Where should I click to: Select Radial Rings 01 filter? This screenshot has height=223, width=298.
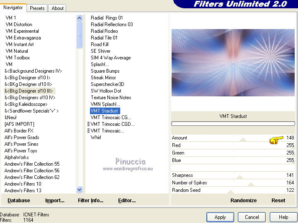click(x=107, y=18)
